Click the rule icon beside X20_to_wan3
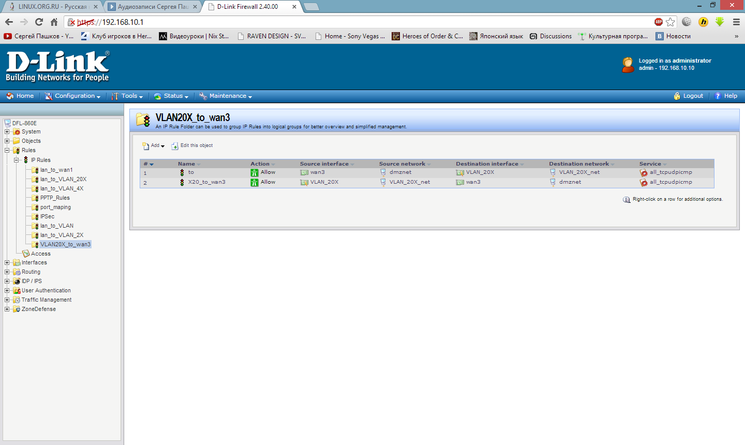Image resolution: width=745 pixels, height=445 pixels. pos(182,182)
